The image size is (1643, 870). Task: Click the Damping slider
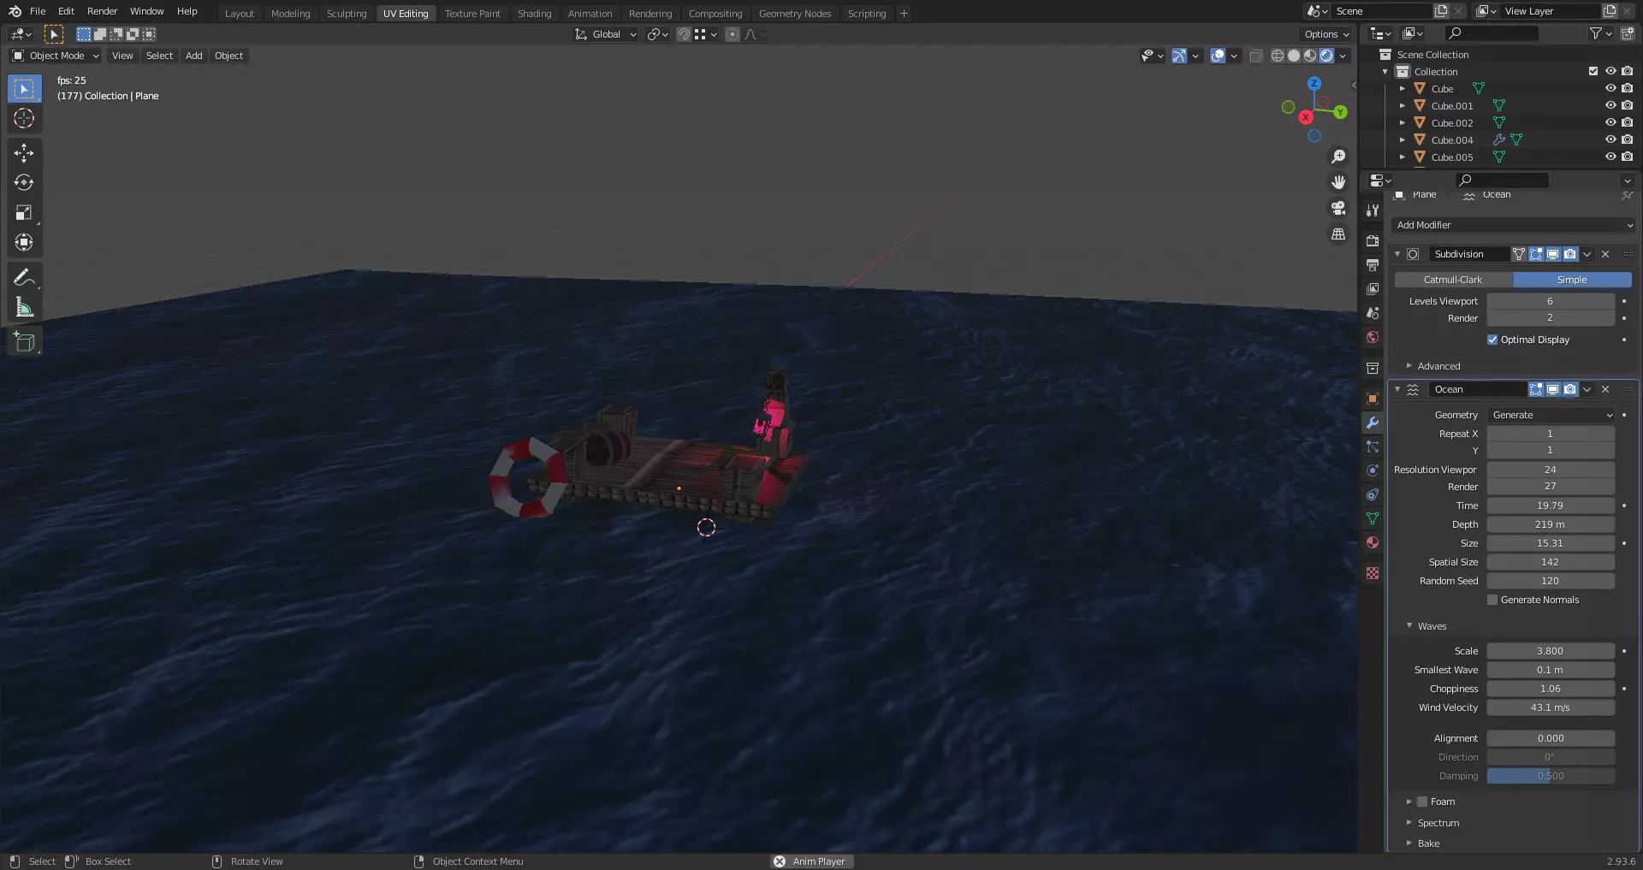pos(1551,776)
